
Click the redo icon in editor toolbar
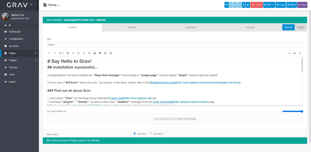click(x=55, y=53)
